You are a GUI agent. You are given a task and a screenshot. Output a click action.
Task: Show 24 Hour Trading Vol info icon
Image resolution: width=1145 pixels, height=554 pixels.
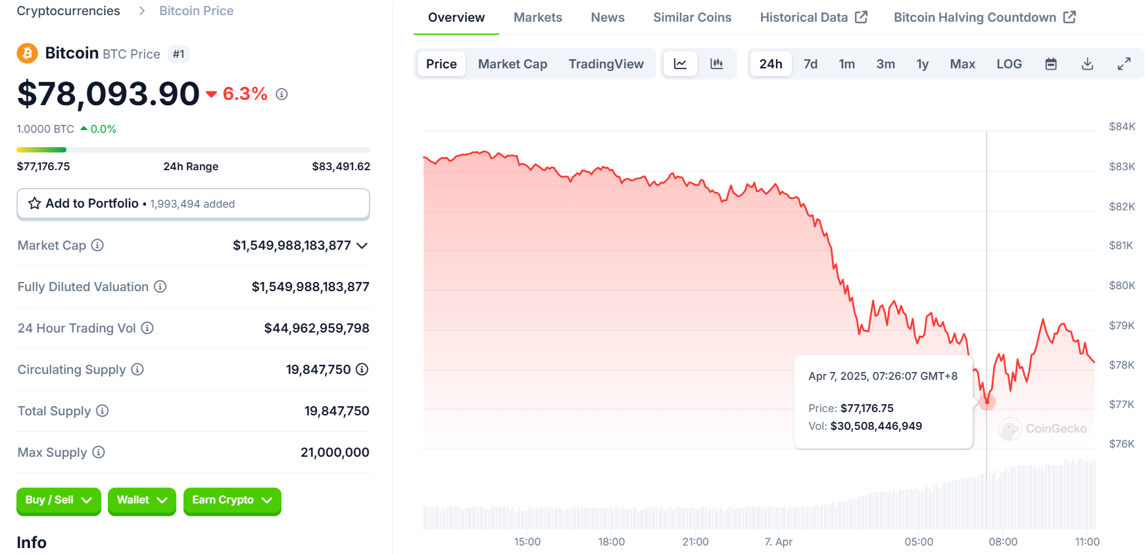click(147, 328)
